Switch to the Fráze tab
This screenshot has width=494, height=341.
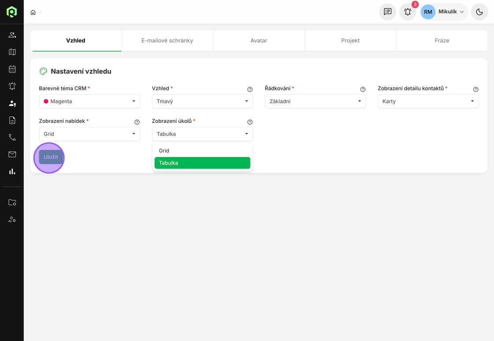[x=442, y=41]
